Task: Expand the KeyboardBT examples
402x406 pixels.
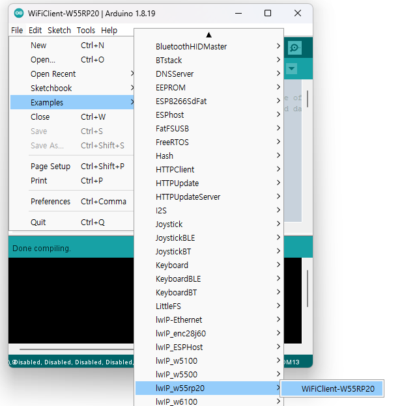Action: click(209, 292)
